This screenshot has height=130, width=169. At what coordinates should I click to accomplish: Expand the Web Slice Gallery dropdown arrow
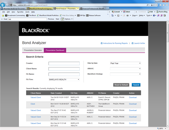point(75,15)
